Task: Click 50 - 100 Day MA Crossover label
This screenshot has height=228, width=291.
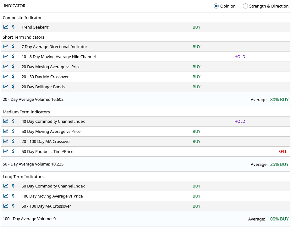Action: coord(46,206)
